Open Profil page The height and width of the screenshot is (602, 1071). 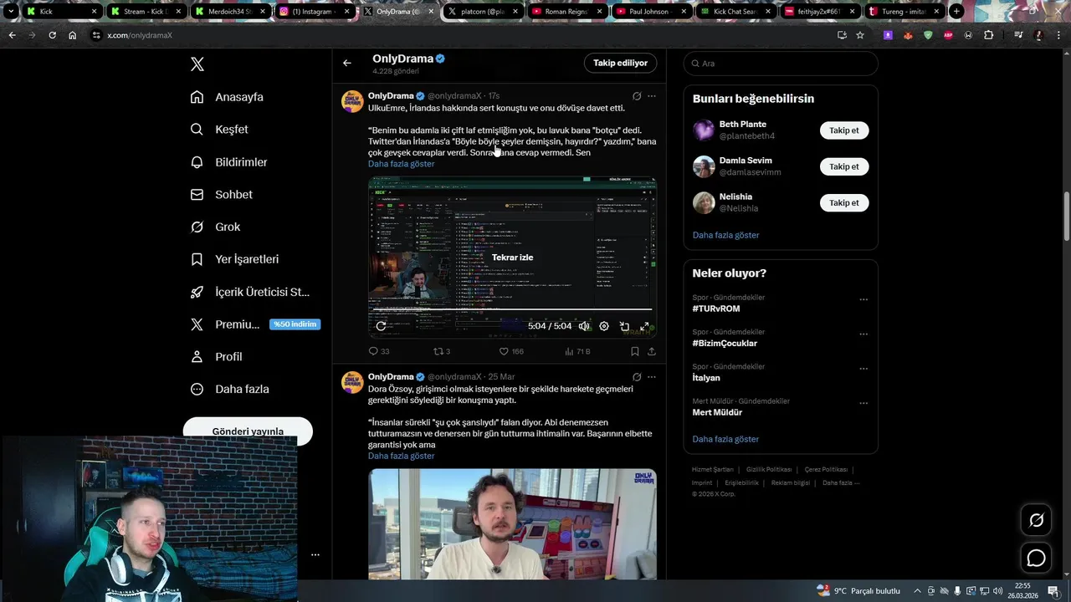(216, 356)
